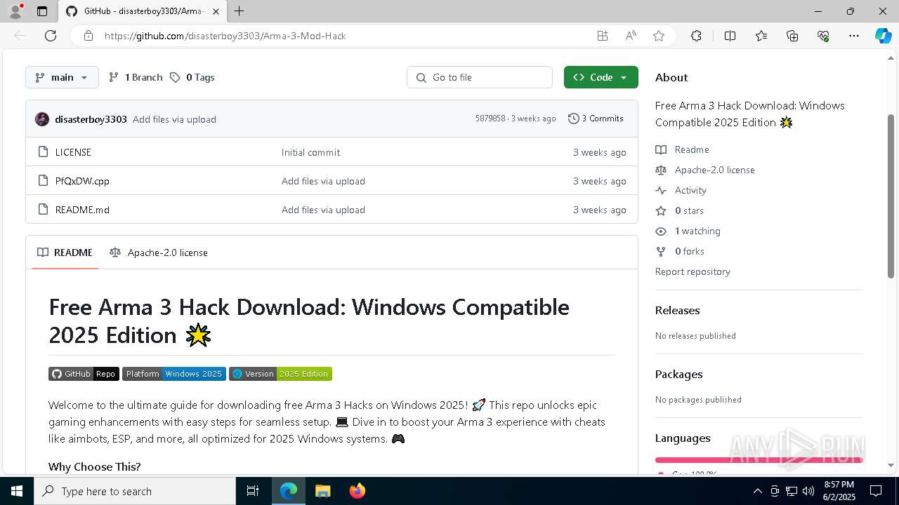This screenshot has width=899, height=505.
Task: View the 3 Commits history
Action: coord(596,119)
